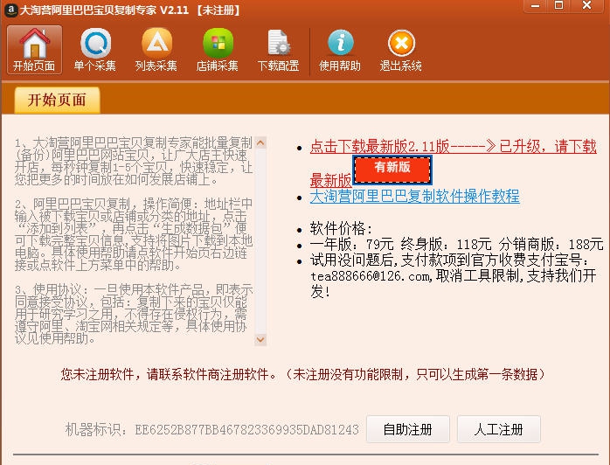
Task: Click the 软件价格 text
Action: [341, 228]
